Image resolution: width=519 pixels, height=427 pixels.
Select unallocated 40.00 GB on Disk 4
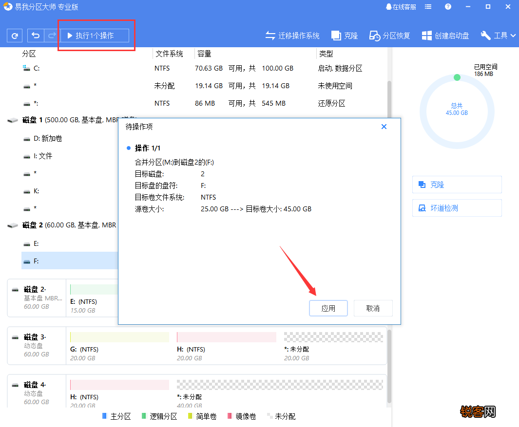(x=280, y=393)
